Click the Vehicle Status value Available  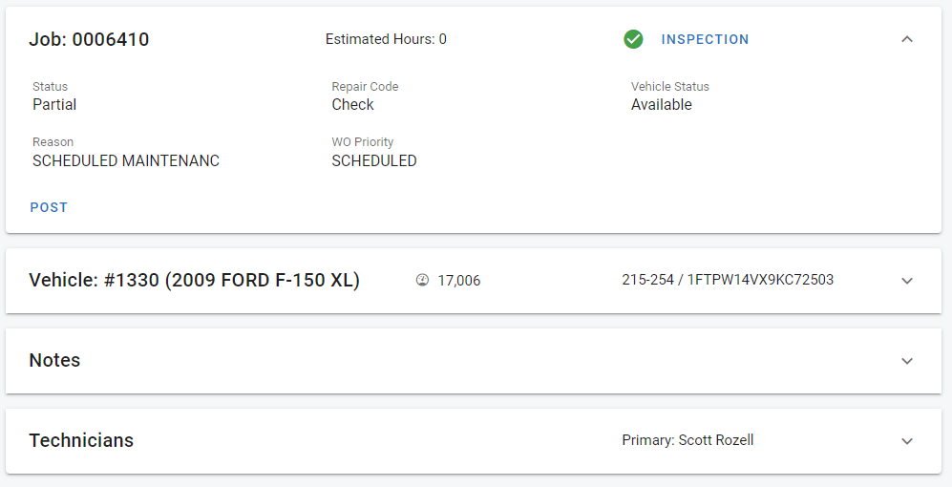pyautogui.click(x=661, y=105)
